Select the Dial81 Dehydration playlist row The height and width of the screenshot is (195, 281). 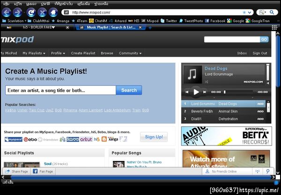click(x=223, y=119)
